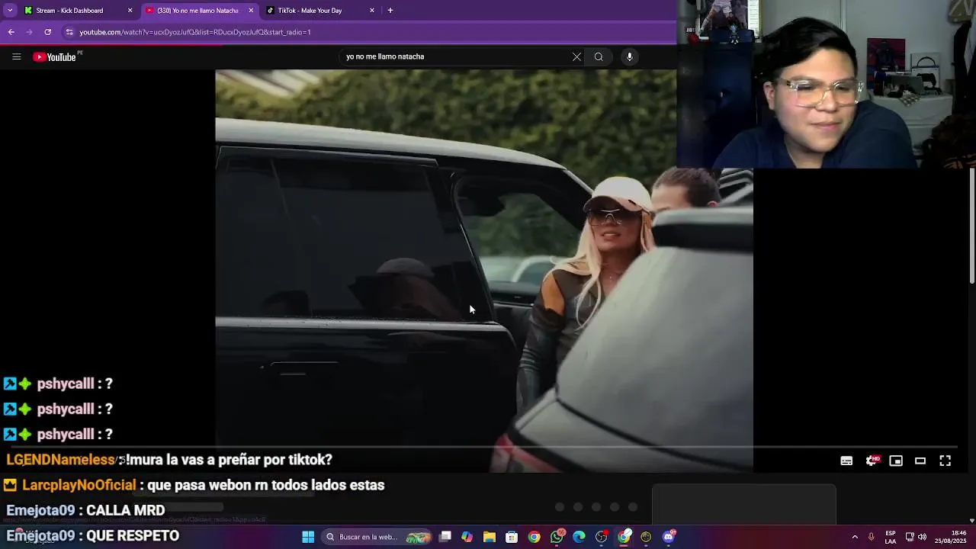The width and height of the screenshot is (976, 549).
Task: Open the Windows Start menu
Action: [308, 537]
